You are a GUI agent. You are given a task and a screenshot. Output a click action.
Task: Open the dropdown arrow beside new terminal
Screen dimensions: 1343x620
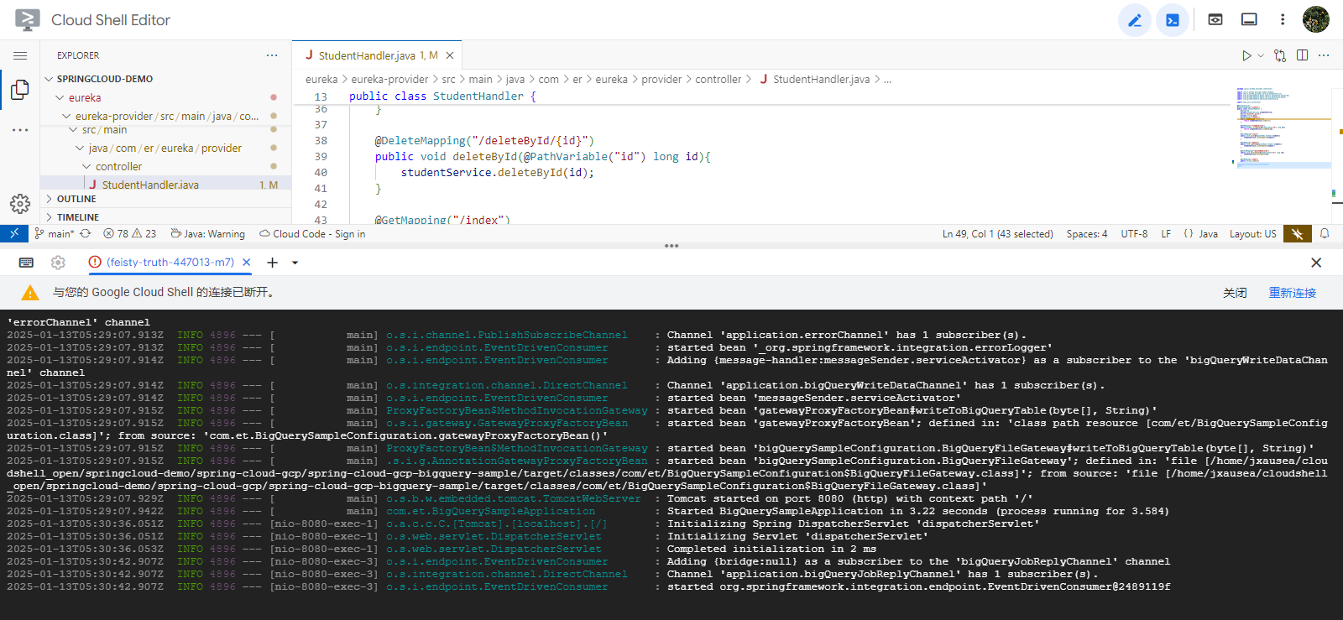pyautogui.click(x=295, y=263)
